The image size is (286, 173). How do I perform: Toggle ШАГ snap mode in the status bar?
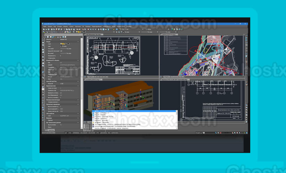click(65, 133)
